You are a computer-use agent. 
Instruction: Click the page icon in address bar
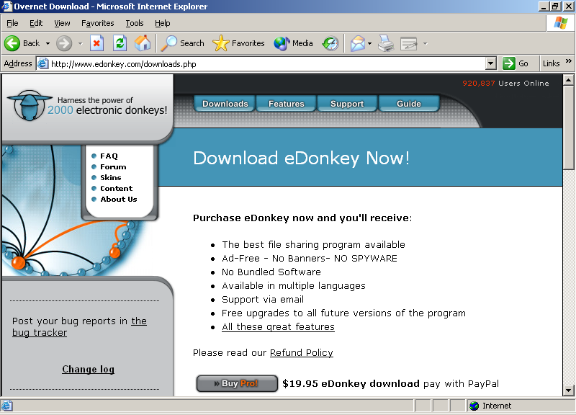point(43,63)
